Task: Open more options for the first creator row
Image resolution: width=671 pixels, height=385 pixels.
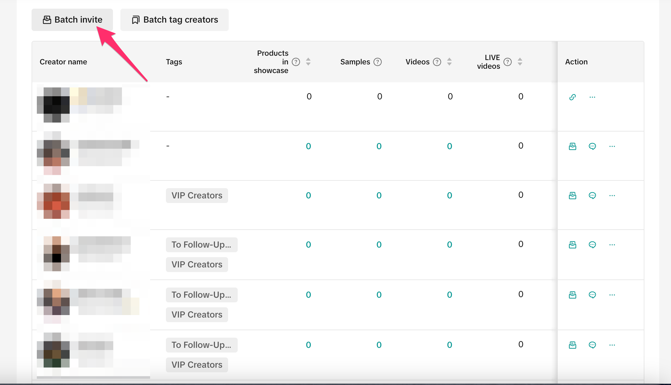Action: point(592,97)
